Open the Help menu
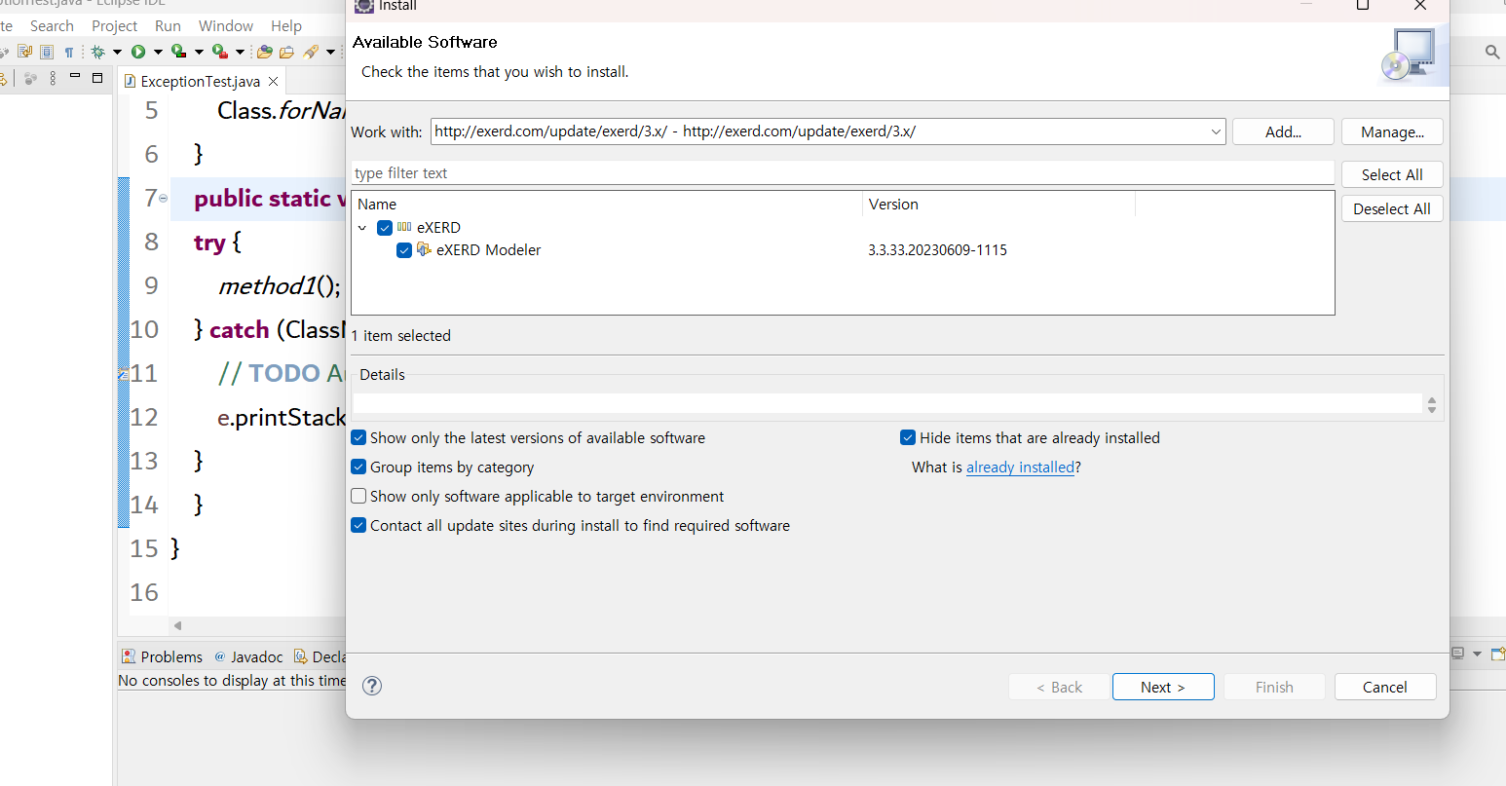Viewport: 1506px width, 786px height. (286, 25)
